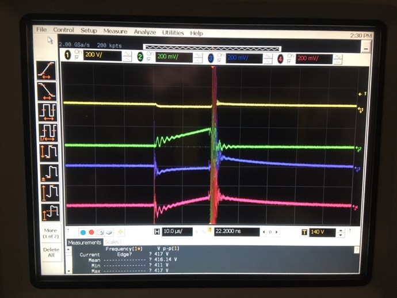Toggle channel 2 On checkbox
397x298 pixels.
[x=149, y=59]
